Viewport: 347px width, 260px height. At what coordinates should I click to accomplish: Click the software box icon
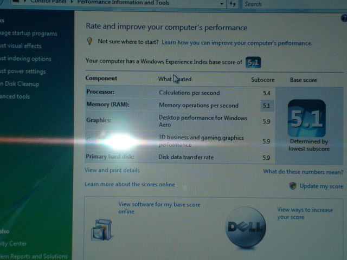point(101,230)
